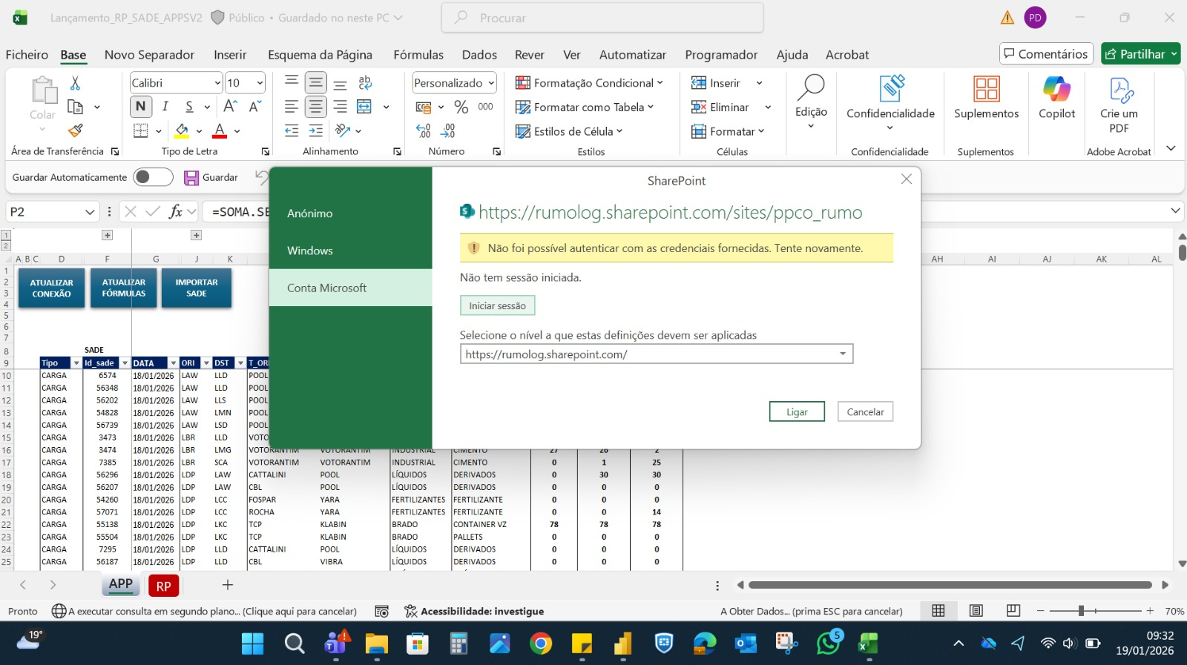Open the Calibri font name dropdown
This screenshot has height=665, width=1187.
click(x=217, y=83)
